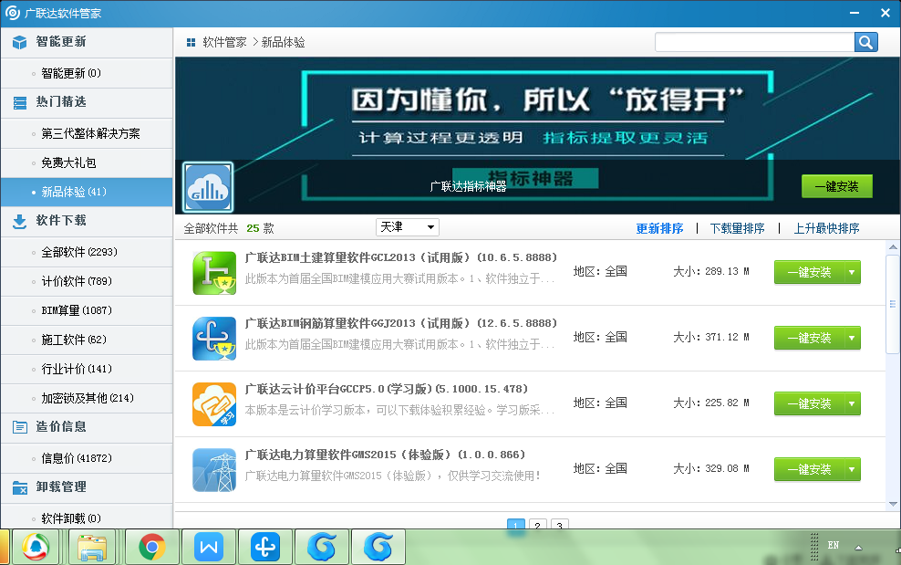This screenshot has width=901, height=565.
Task: Click the software list scrollbar thumb
Action: click(x=893, y=304)
